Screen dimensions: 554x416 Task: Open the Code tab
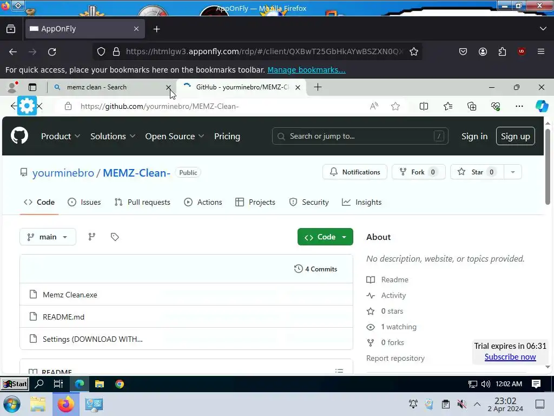point(39,202)
